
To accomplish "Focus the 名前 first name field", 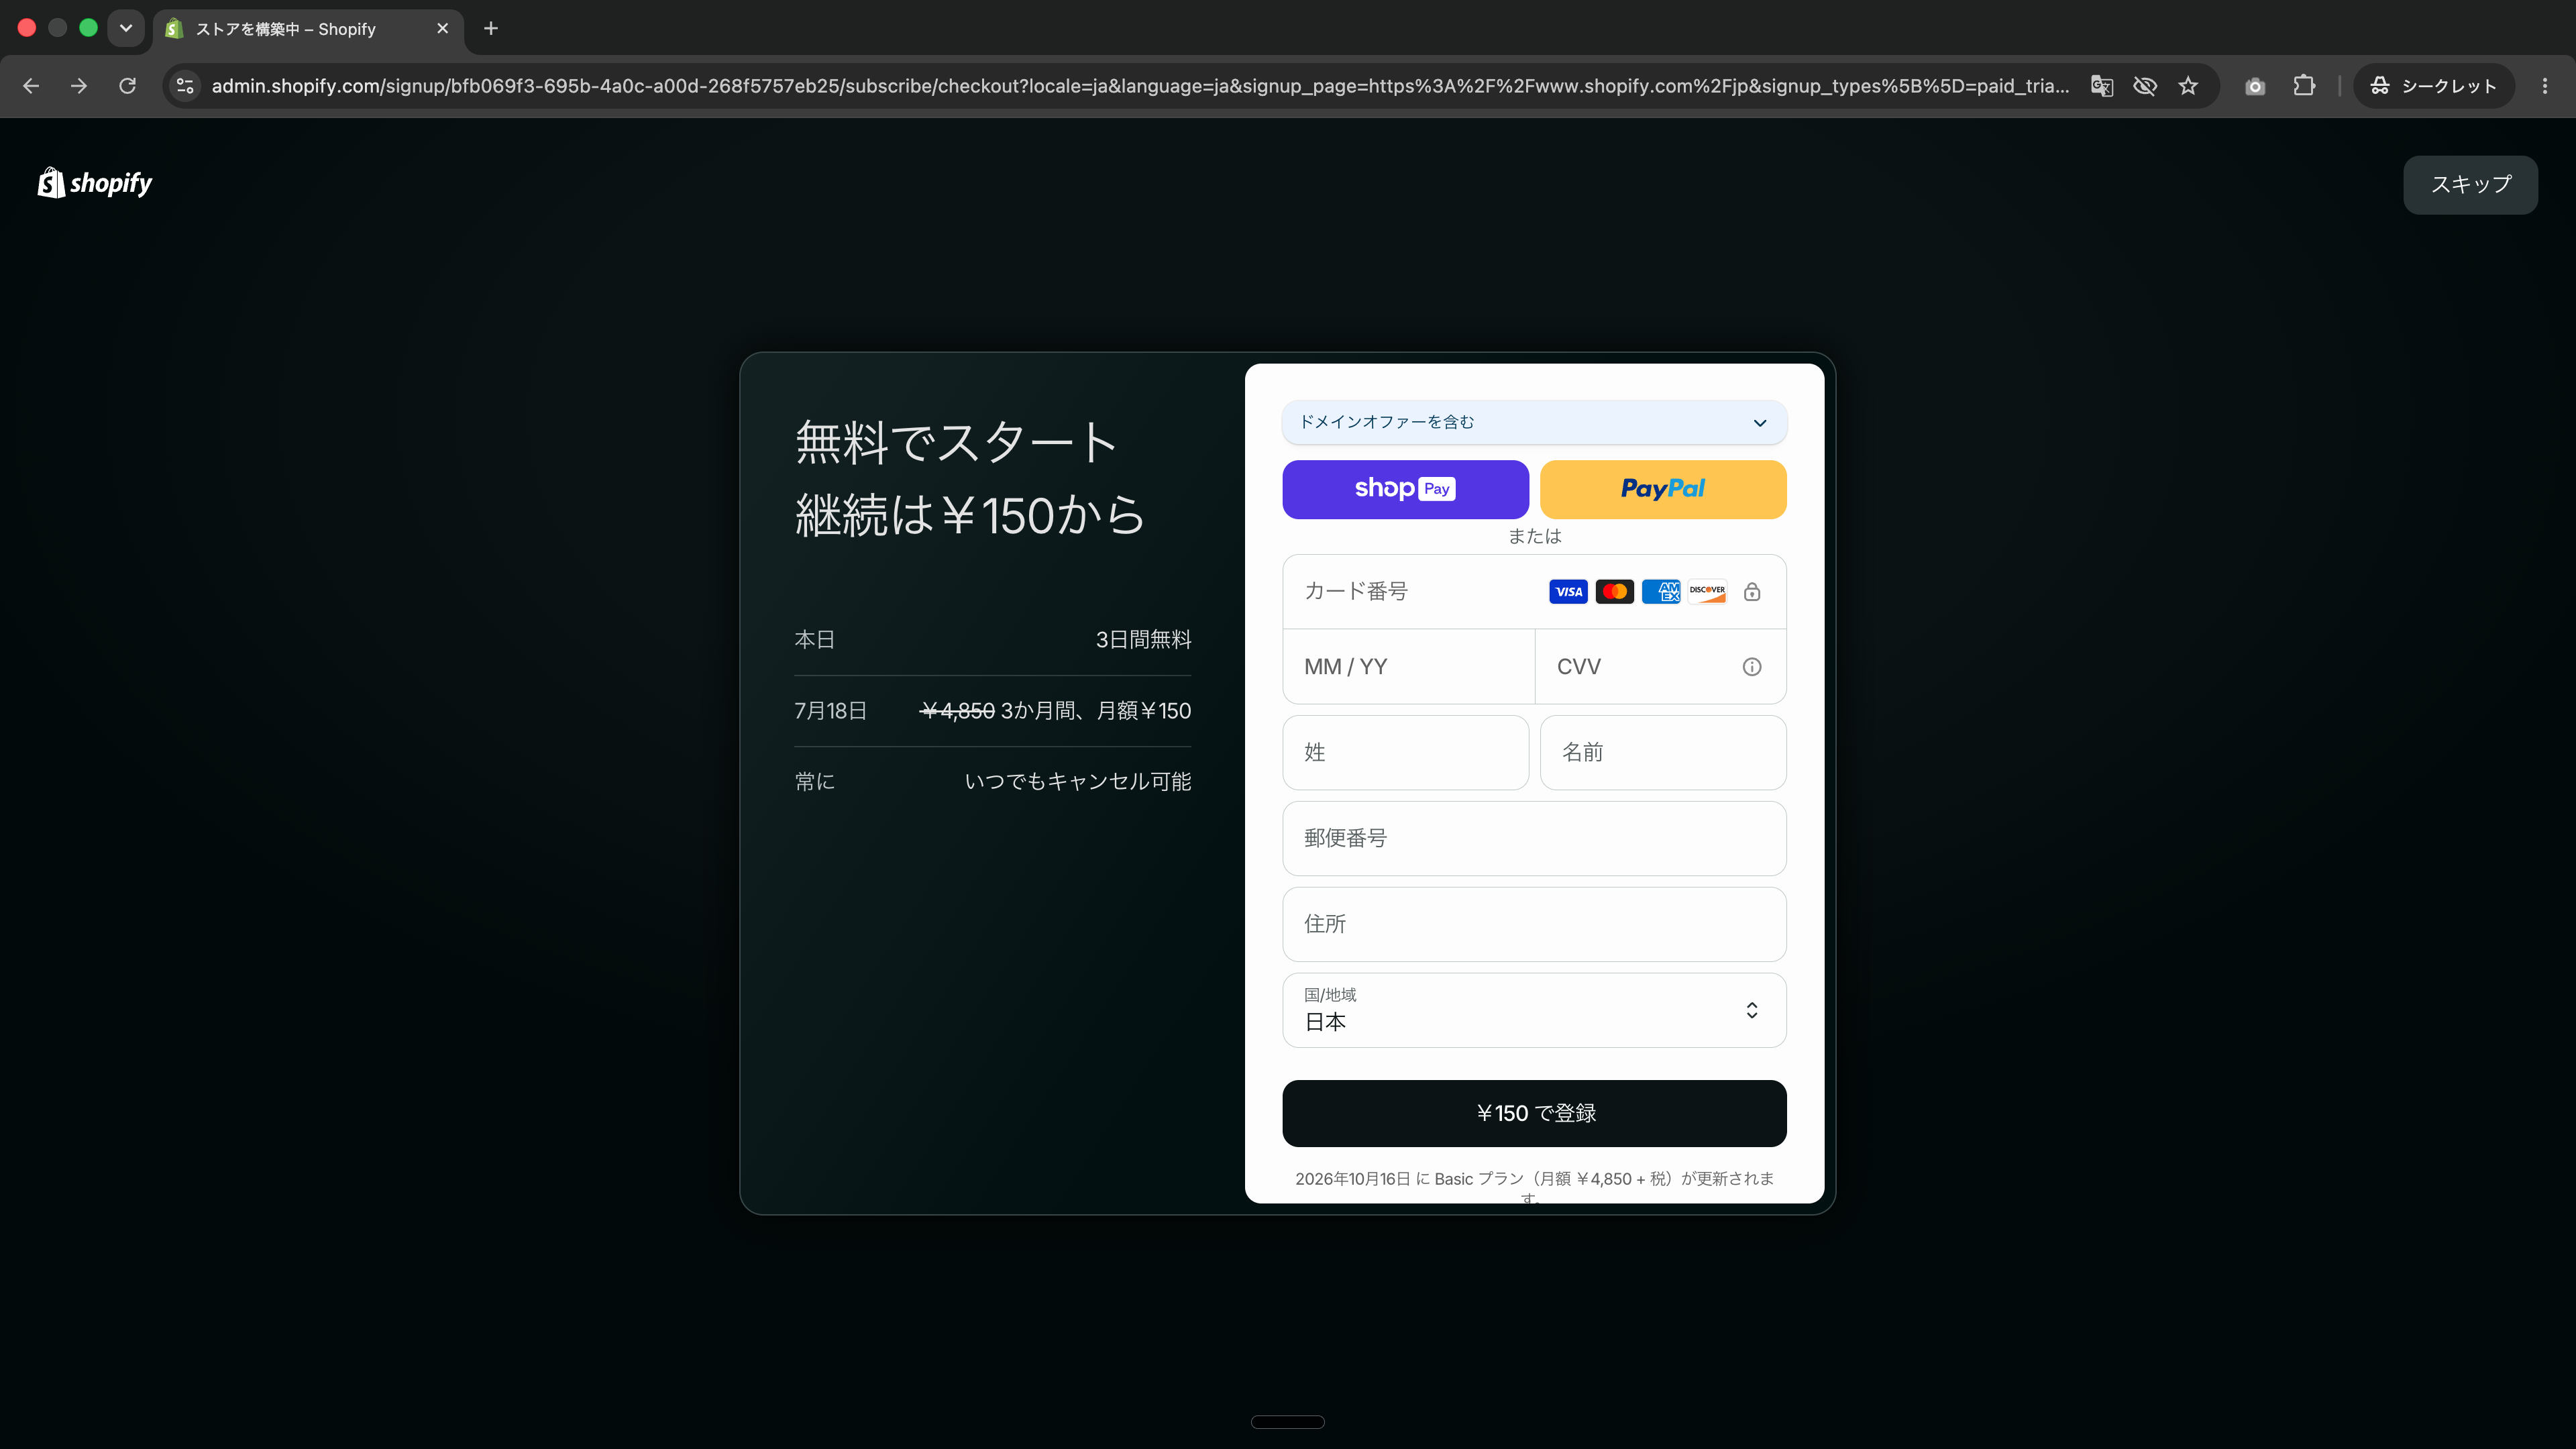I will tap(1663, 753).
